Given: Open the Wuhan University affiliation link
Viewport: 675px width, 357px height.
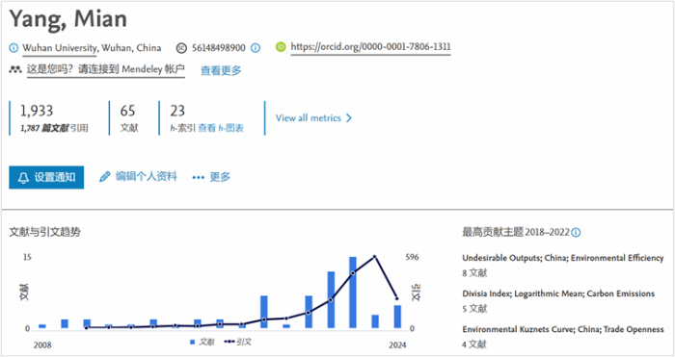Looking at the screenshot, I should (x=60, y=48).
